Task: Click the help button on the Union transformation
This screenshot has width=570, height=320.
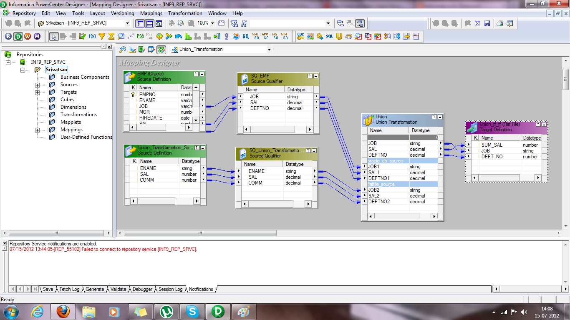Action: 434,117
